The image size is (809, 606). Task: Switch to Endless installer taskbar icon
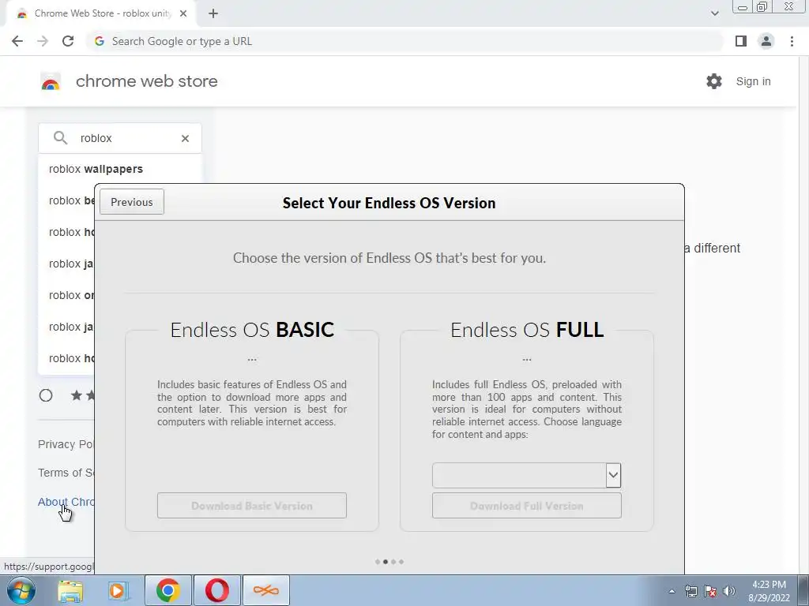266,590
